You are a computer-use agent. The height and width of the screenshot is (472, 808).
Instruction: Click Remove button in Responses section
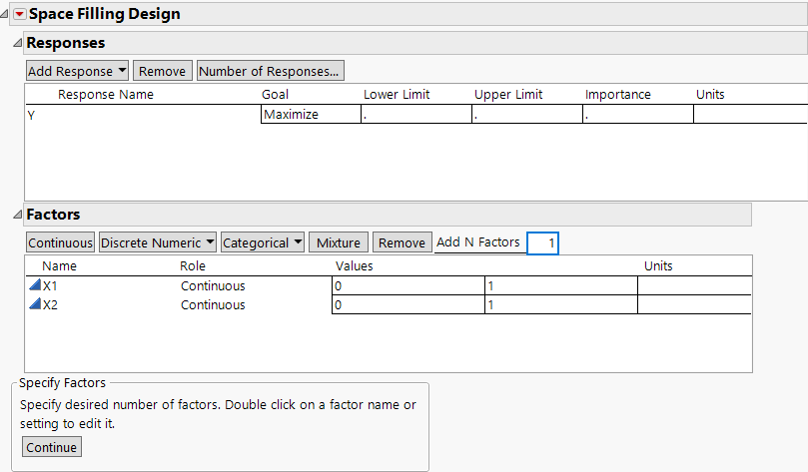[x=162, y=71]
